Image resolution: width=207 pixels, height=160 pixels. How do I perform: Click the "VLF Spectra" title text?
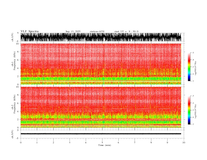30,31
